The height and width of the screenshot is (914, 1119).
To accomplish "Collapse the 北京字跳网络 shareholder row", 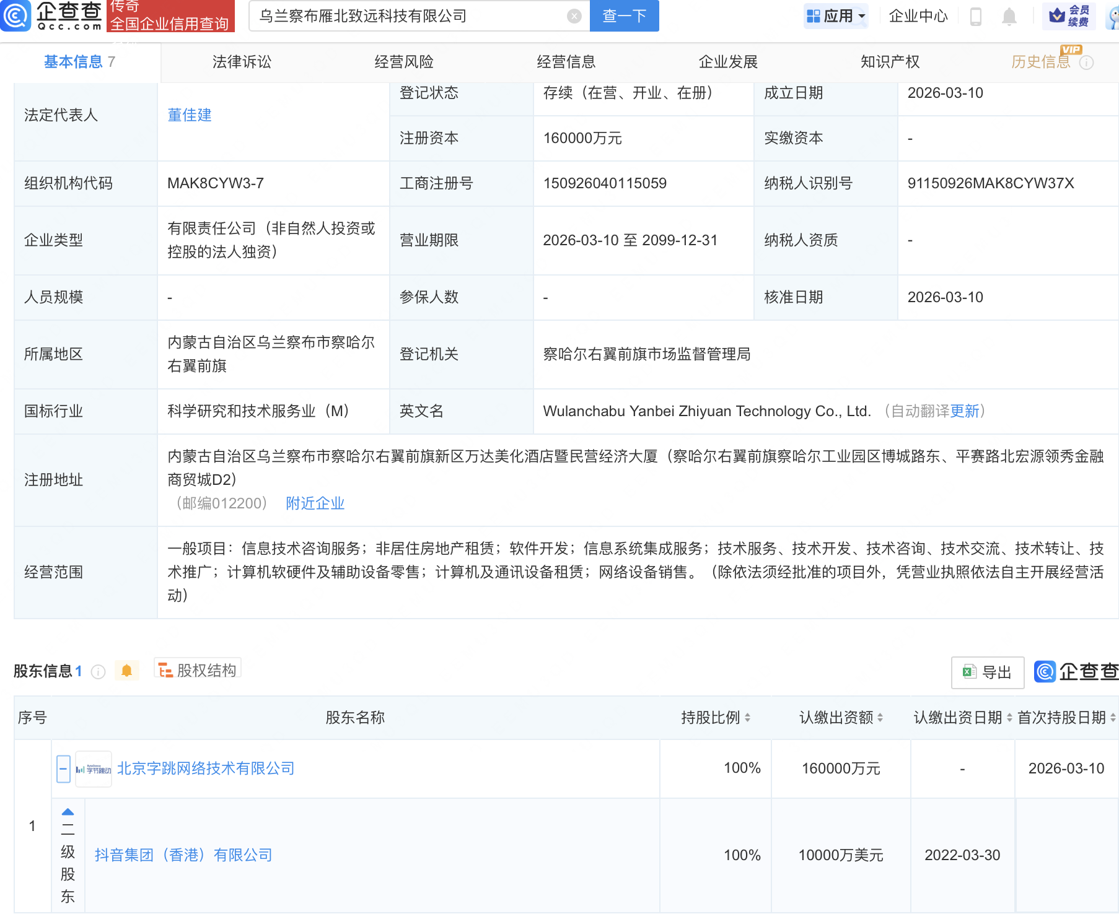I will [63, 769].
